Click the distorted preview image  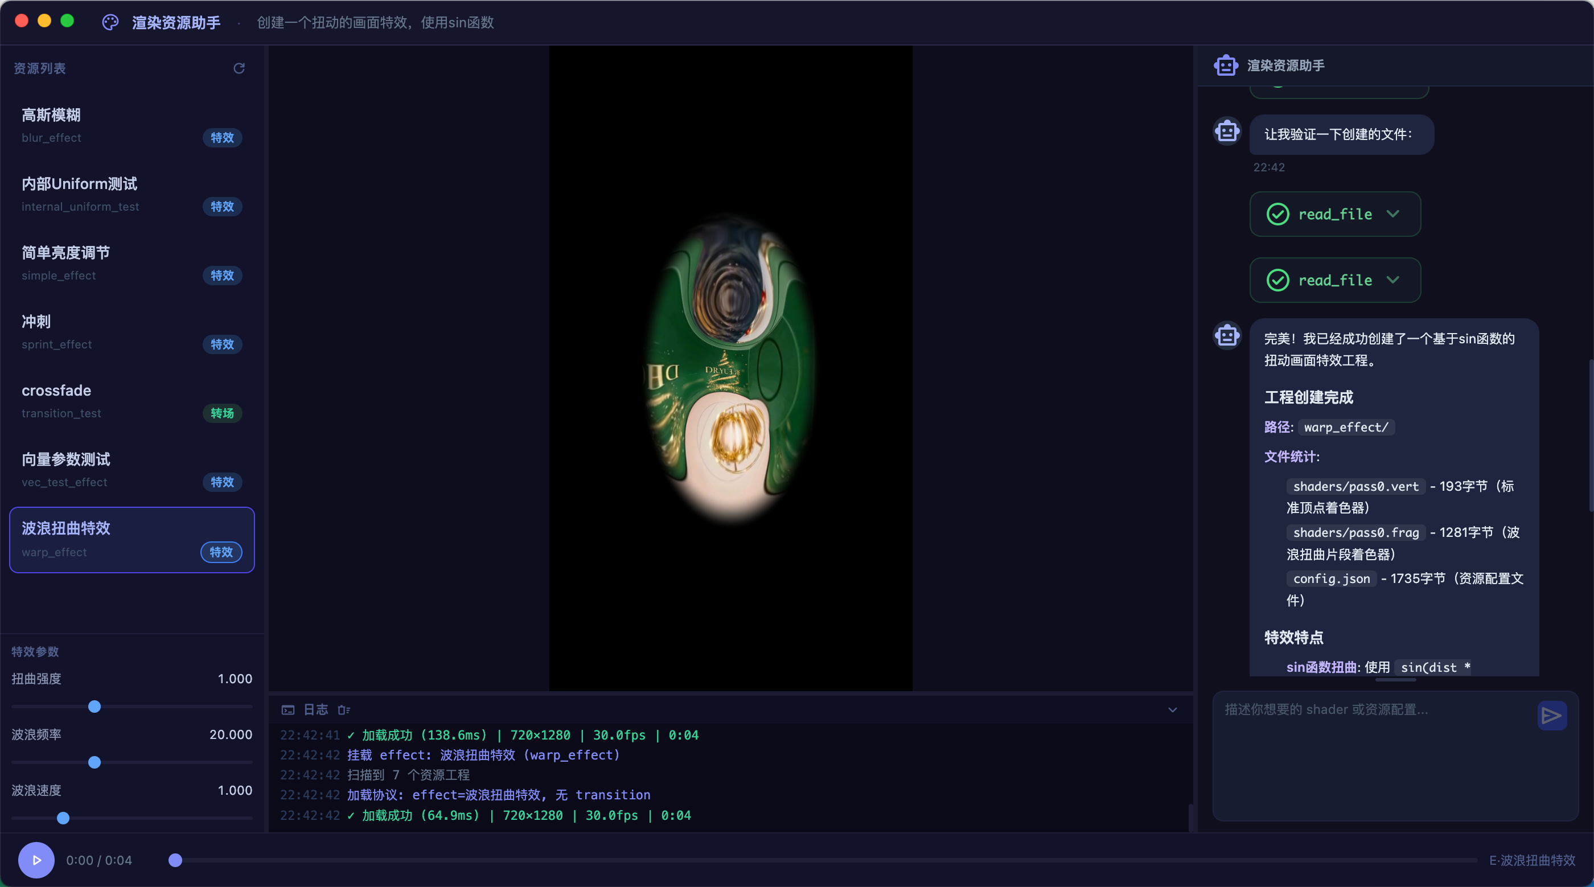pyautogui.click(x=731, y=369)
